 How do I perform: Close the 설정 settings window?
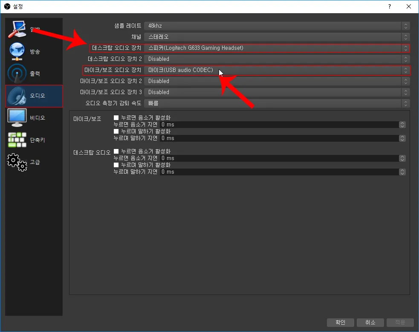[x=409, y=6]
